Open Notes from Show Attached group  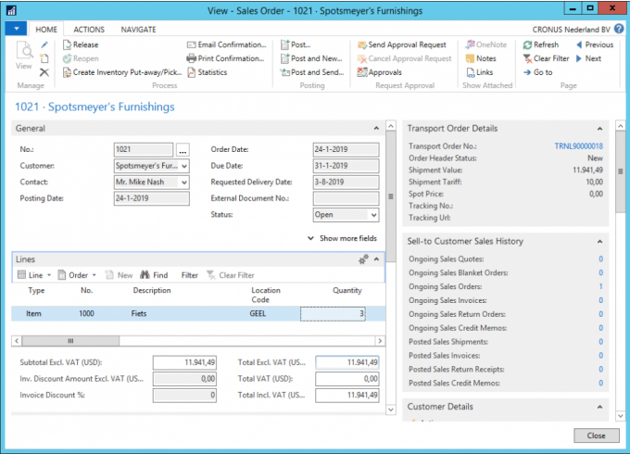tap(469, 58)
